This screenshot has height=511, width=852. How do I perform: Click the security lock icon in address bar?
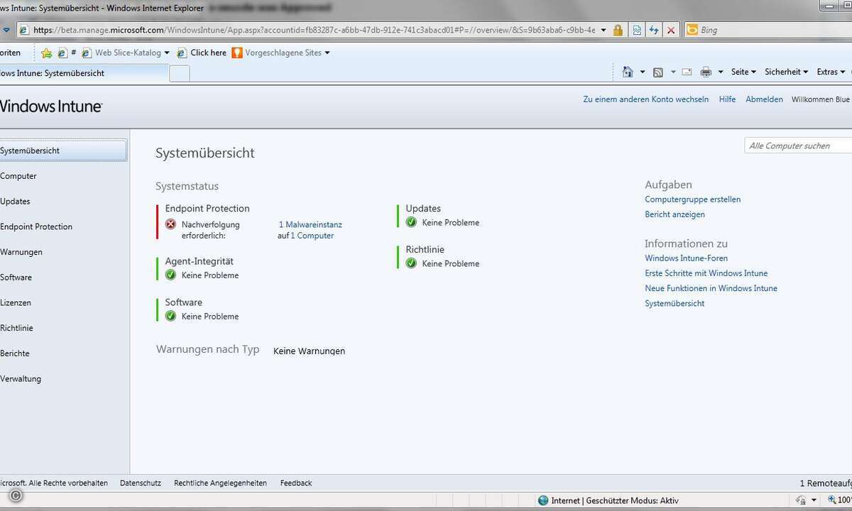pyautogui.click(x=618, y=30)
